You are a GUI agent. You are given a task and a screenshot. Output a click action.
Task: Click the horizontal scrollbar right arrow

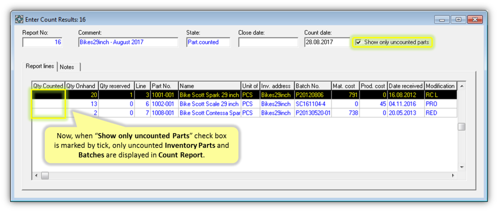tap(453, 175)
